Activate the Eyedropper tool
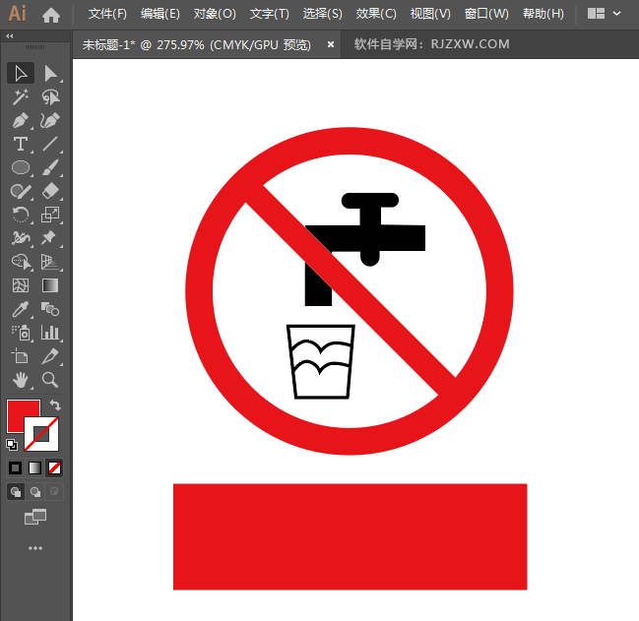 (x=20, y=309)
